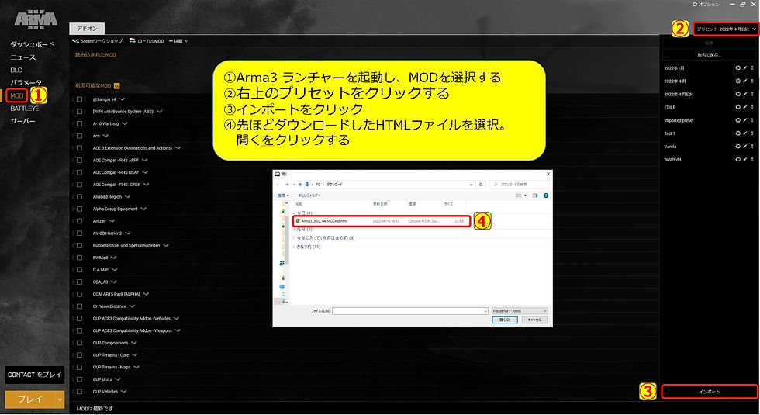Viewport: 760px width, 415px height.
Task: Click the trash icon for preset 2022年1月
Action: (752, 68)
